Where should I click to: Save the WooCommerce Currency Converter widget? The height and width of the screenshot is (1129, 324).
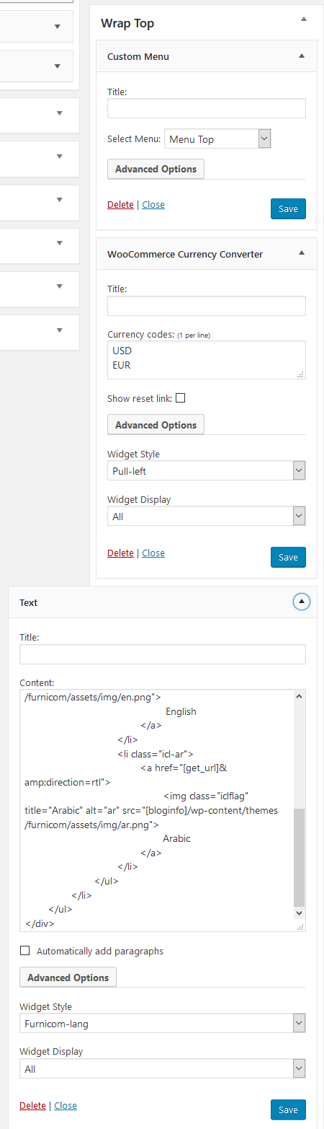288,557
